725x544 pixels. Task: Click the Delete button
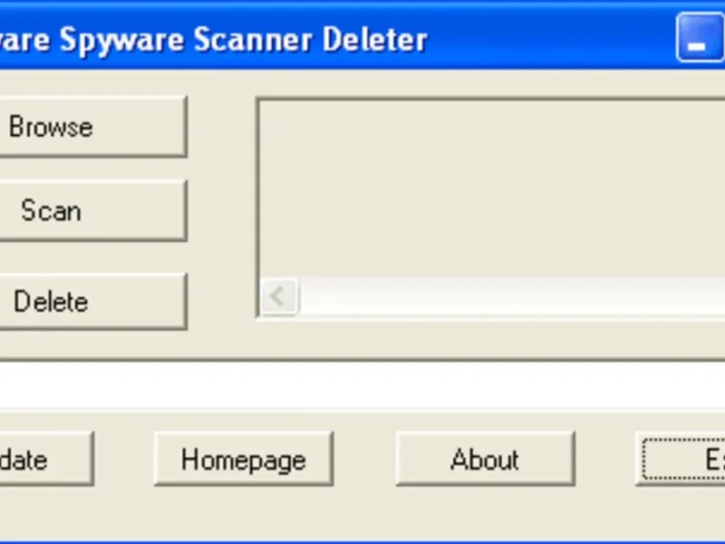pyautogui.click(x=93, y=301)
